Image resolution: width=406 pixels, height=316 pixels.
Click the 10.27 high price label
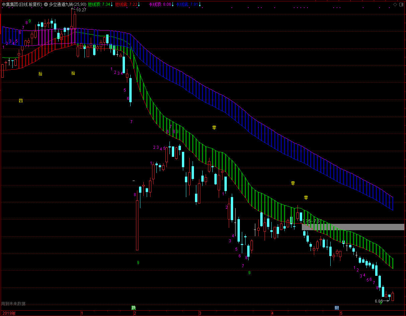(x=81, y=10)
